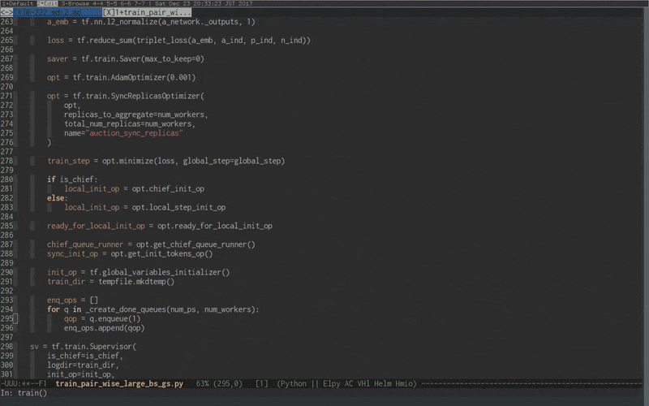Click the opt.chief_init_op assignment line
649x406 pixels.
tap(134, 188)
